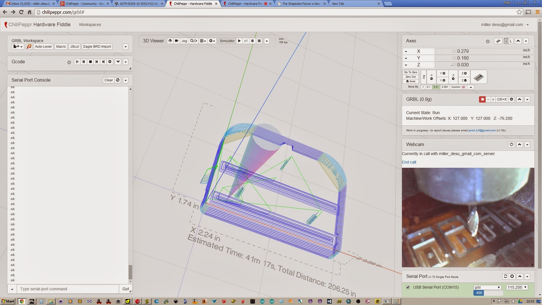Image resolution: width=542 pixels, height=305 pixels.
Task: Click the eye icon in 3D Viewer
Action: (x=170, y=41)
